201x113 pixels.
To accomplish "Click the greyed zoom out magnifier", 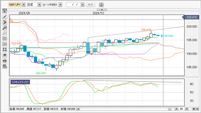I will [x=5, y=33].
